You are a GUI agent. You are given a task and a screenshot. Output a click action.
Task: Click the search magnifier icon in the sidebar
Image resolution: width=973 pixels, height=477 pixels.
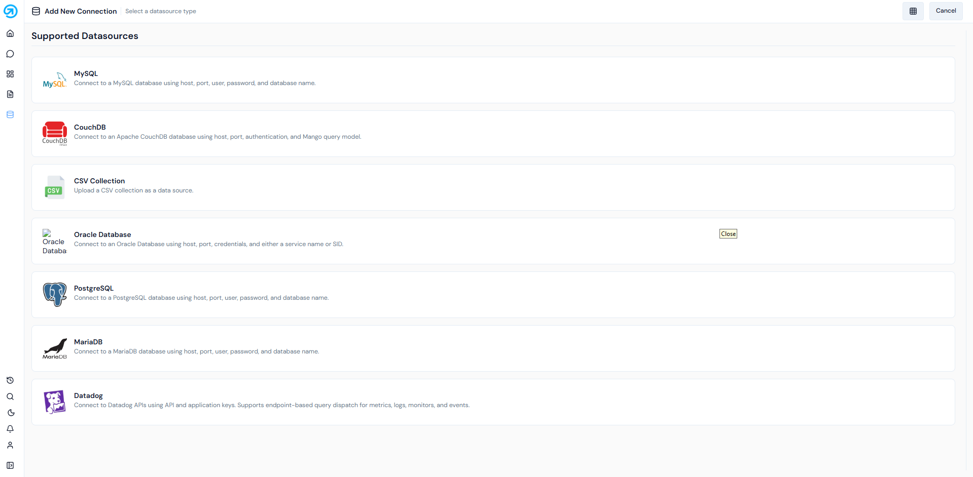point(10,396)
